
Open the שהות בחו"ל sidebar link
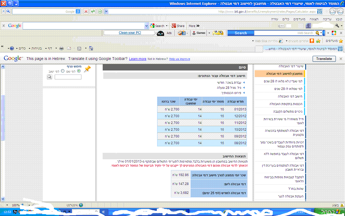click(x=296, y=189)
